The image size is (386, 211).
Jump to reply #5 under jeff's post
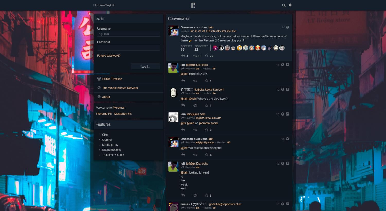click(214, 69)
